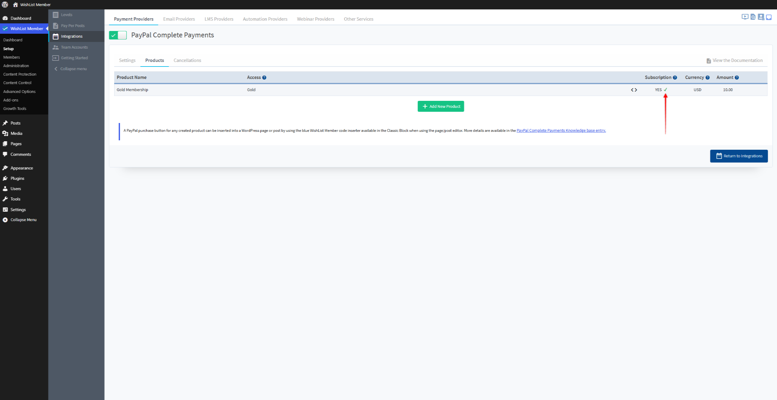Image resolution: width=777 pixels, height=400 pixels.
Task: Click the help icon next to Currency
Action: pos(707,77)
